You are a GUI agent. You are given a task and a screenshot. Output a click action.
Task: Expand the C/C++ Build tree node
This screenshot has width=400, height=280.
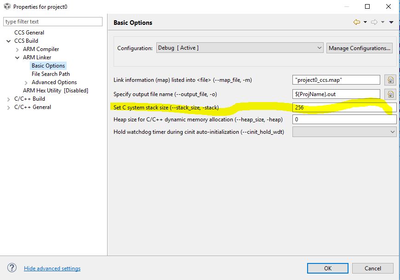[x=9, y=99]
